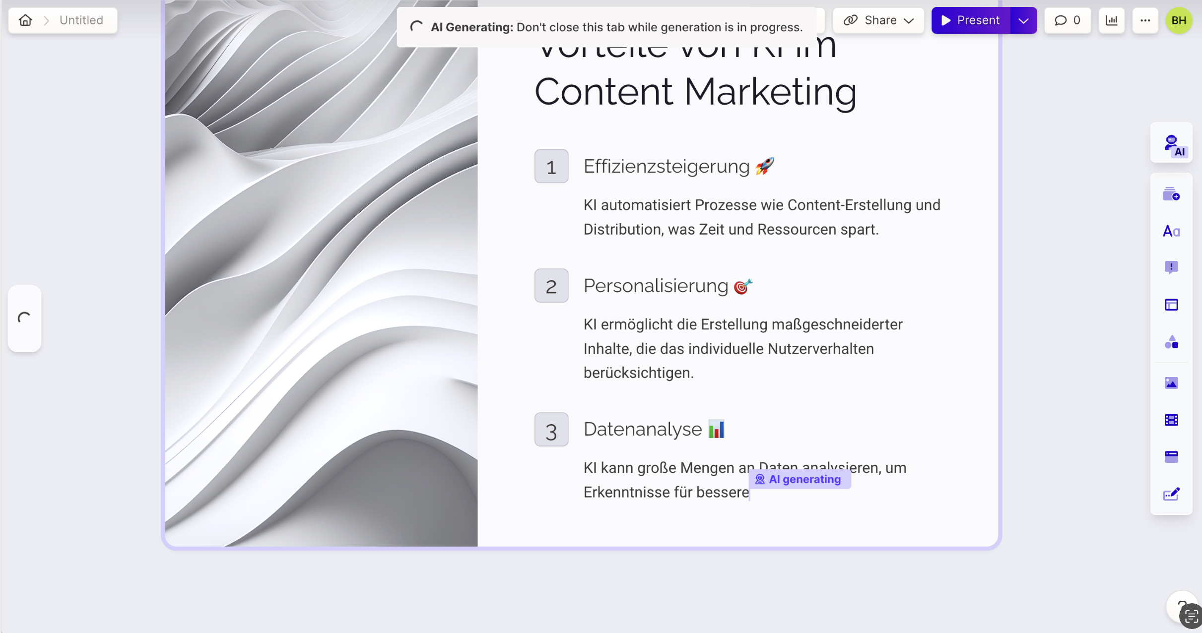Screen dimensions: 1202x633
Task: Open the BH user avatar menu
Action: click(x=1179, y=20)
